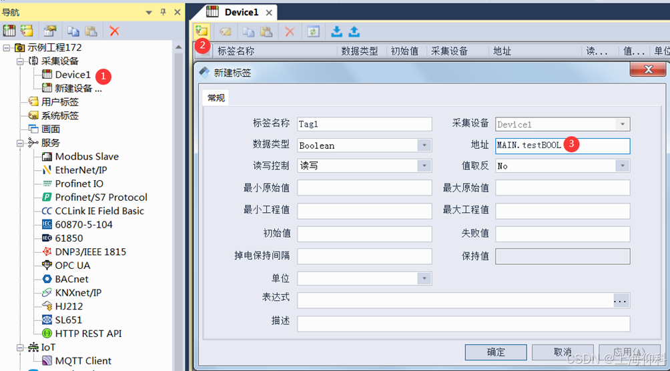The height and width of the screenshot is (371, 670).
Task: Open MQTT Client under IoT
Action: (x=77, y=361)
